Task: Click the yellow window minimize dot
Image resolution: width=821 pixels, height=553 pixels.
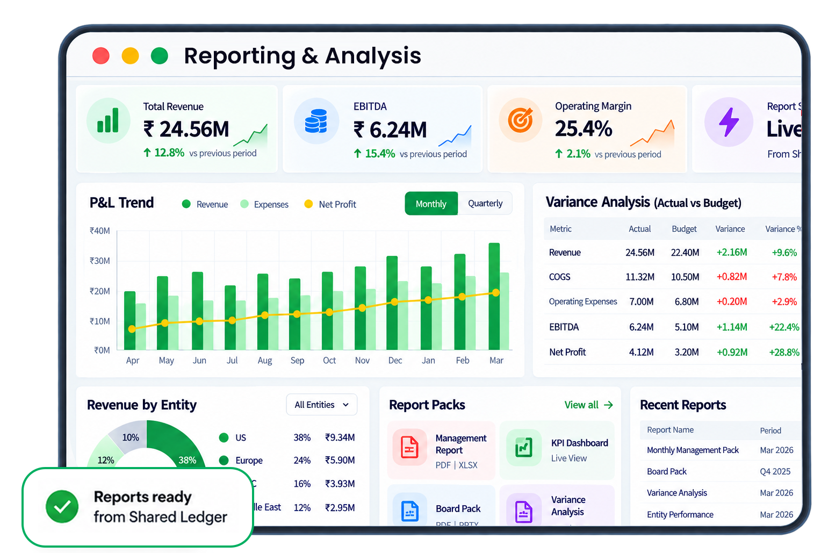Action: 131,56
